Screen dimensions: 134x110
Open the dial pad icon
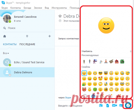[x=27, y=36]
